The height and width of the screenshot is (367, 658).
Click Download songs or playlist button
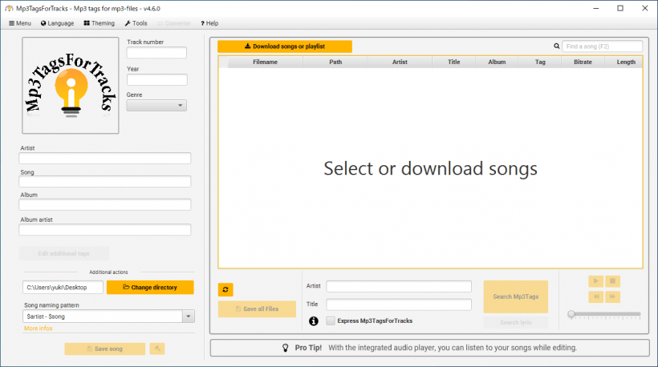tap(285, 46)
